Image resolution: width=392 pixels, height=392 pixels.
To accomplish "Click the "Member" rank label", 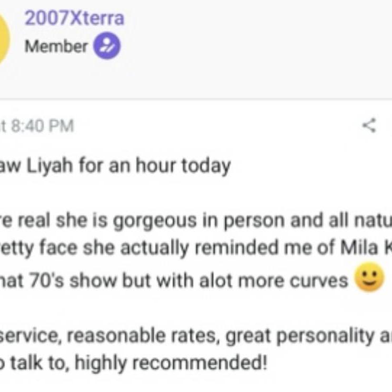I will click(56, 46).
